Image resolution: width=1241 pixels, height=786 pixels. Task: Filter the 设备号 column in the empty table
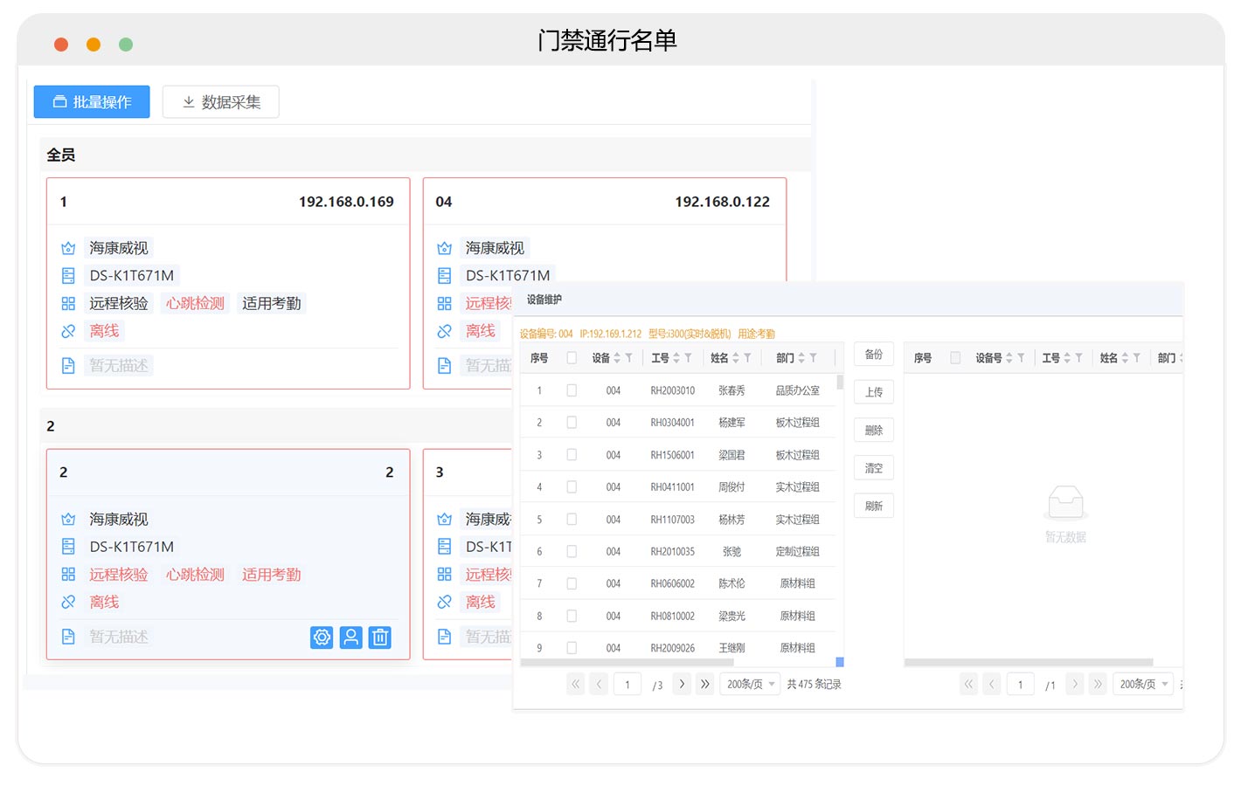(x=1021, y=358)
